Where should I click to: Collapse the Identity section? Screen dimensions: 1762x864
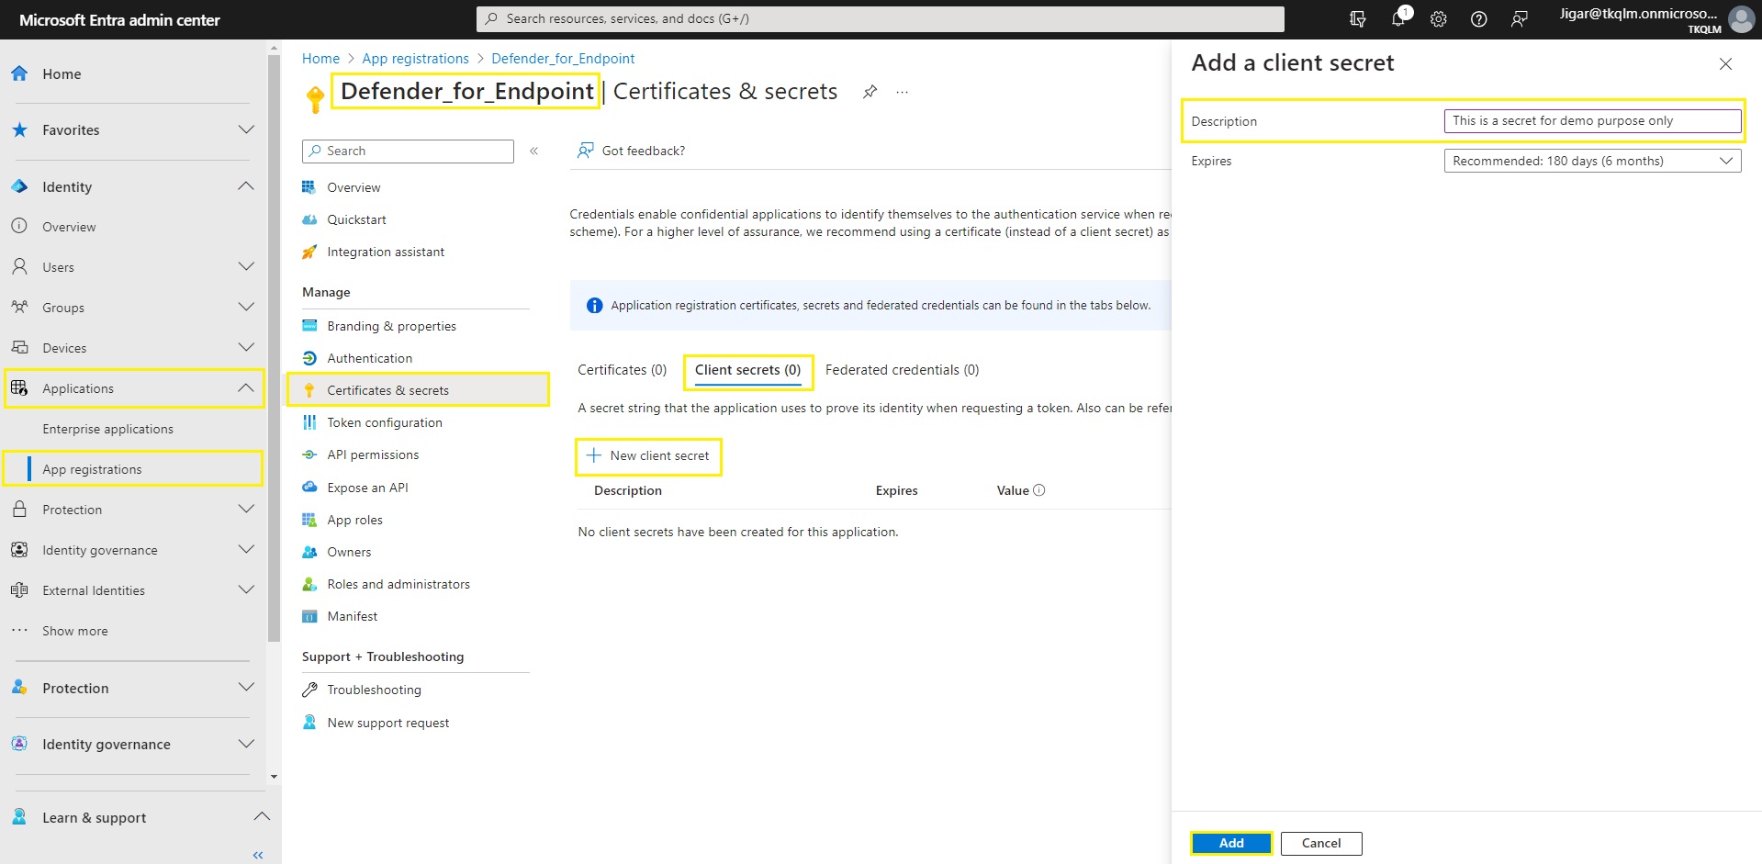(246, 186)
